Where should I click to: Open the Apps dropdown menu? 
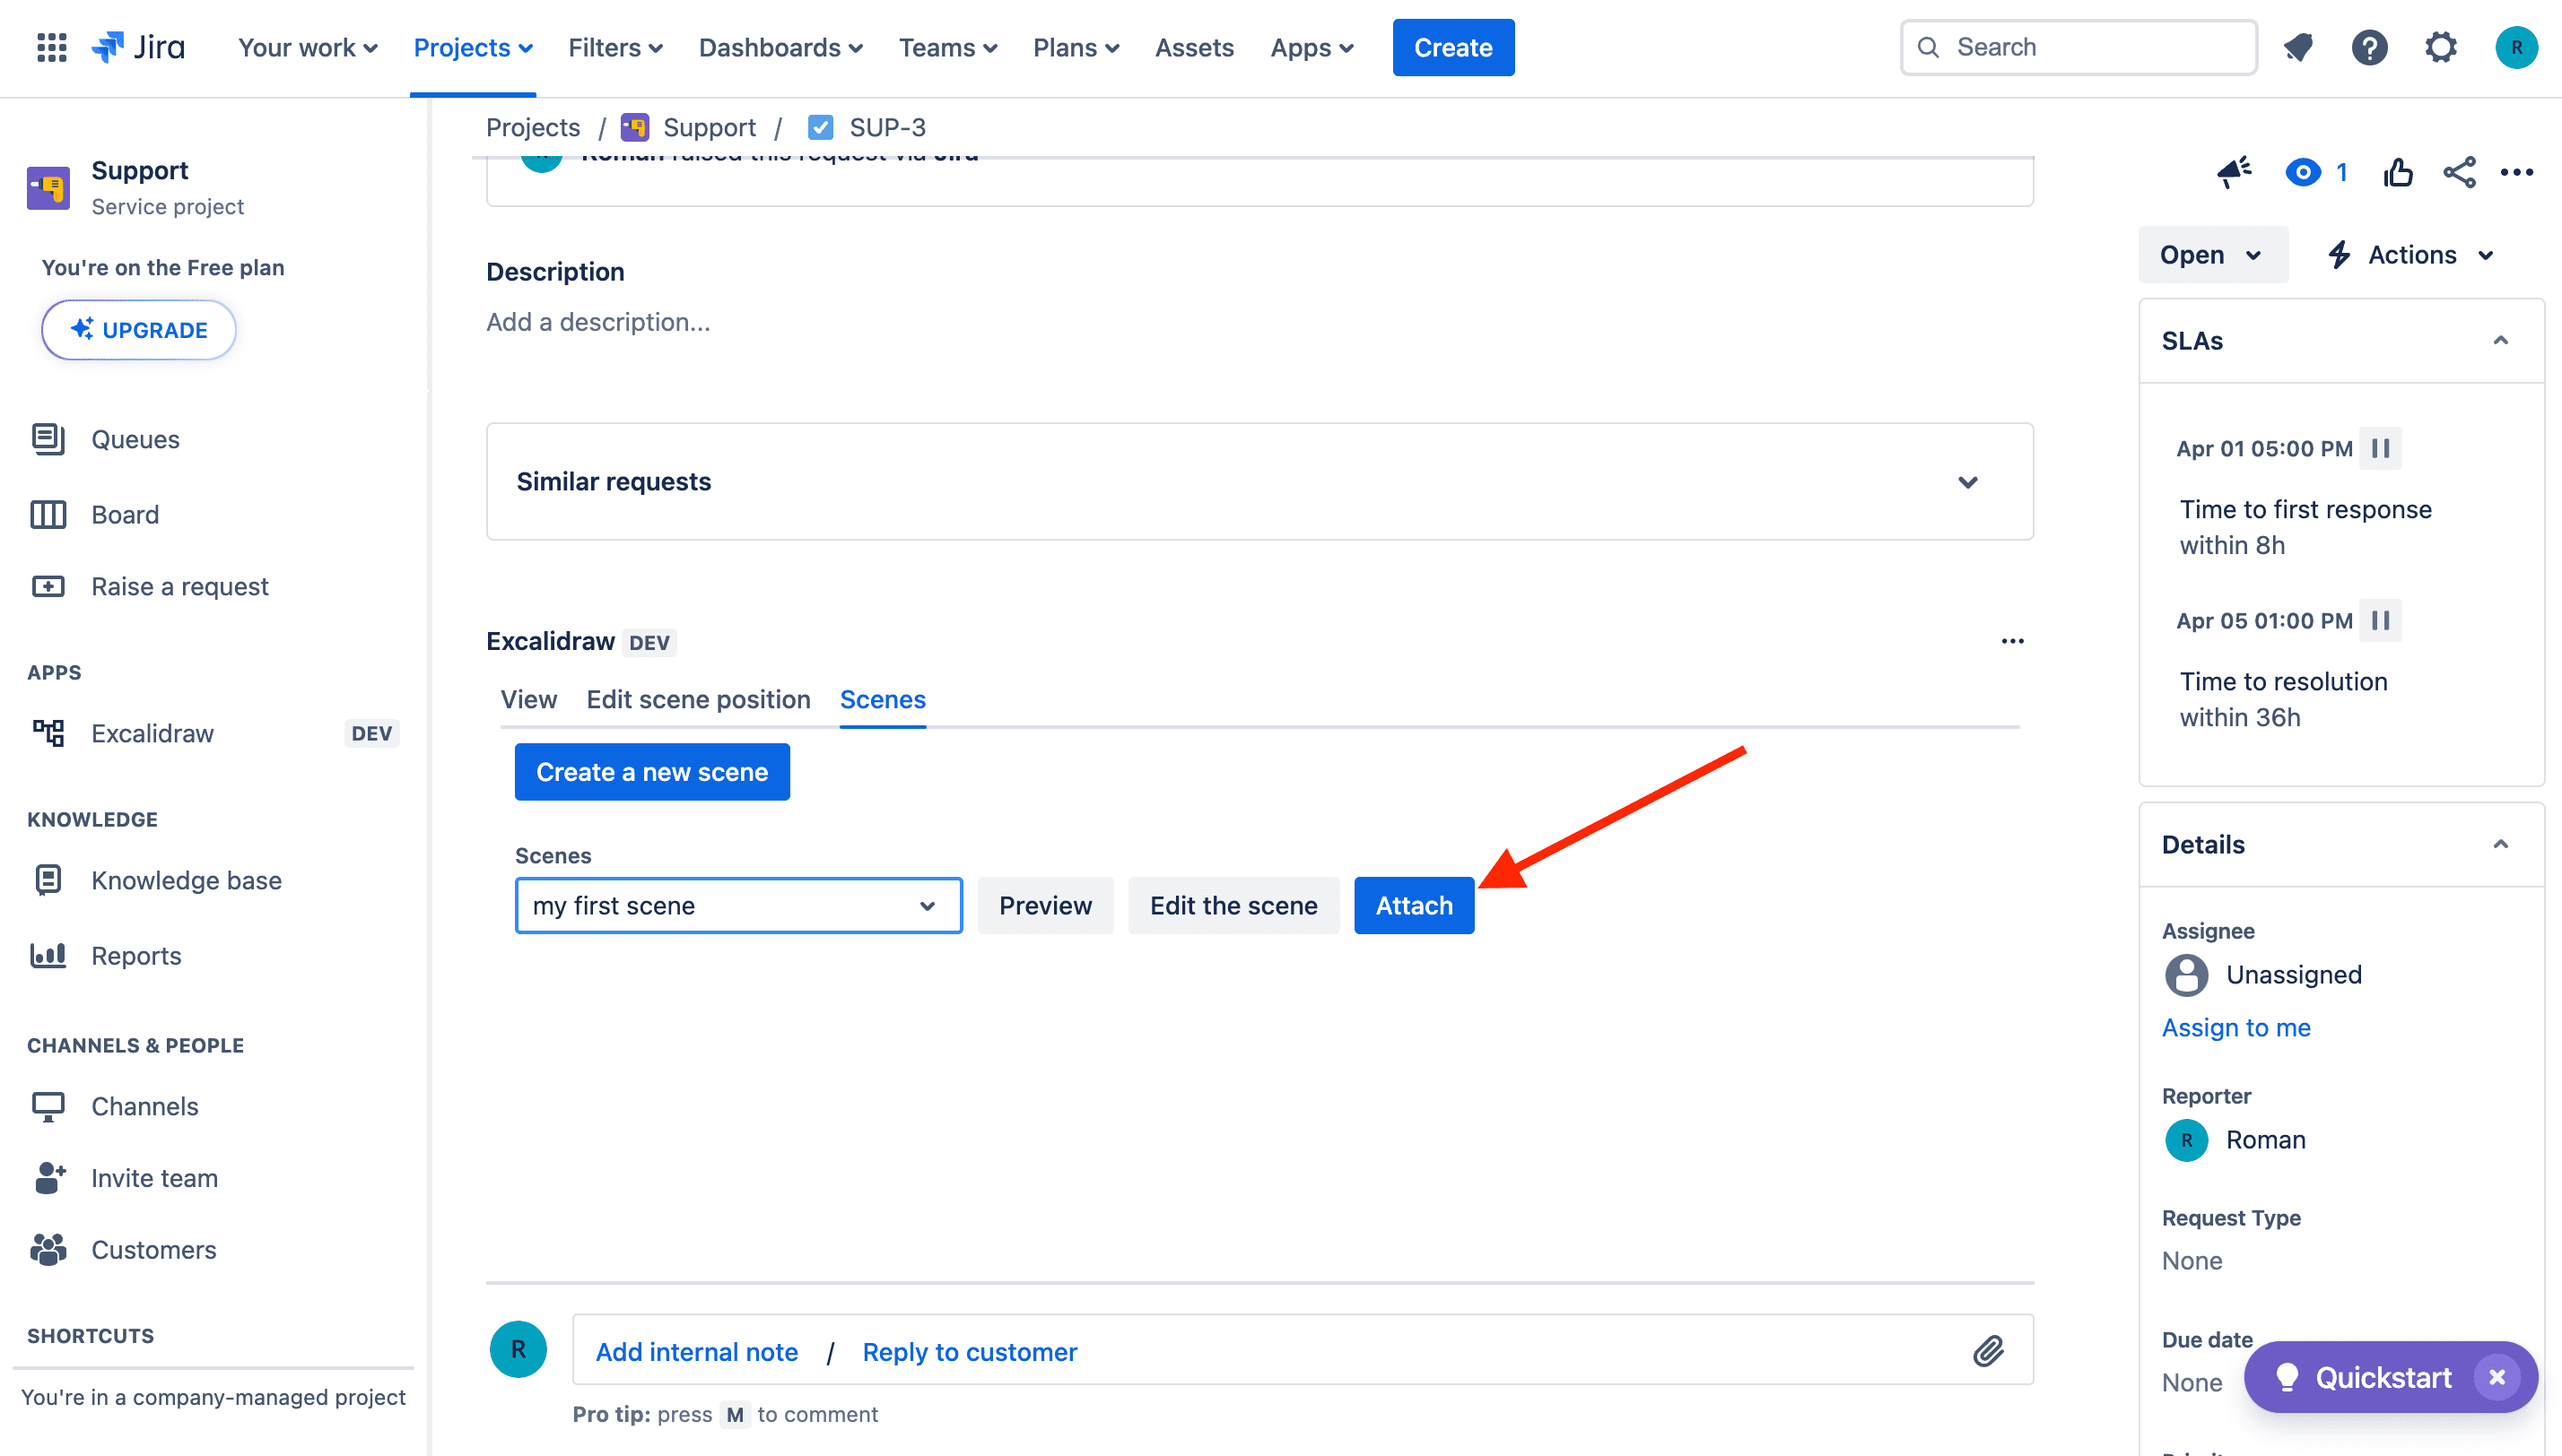pos(1311,47)
